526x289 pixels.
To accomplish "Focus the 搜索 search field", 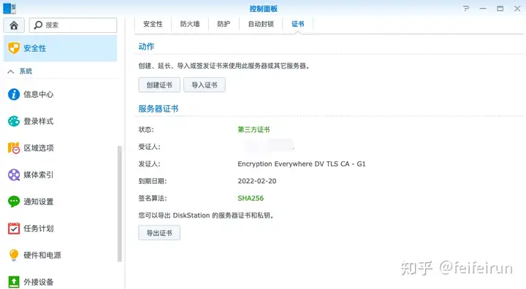I will (73, 25).
